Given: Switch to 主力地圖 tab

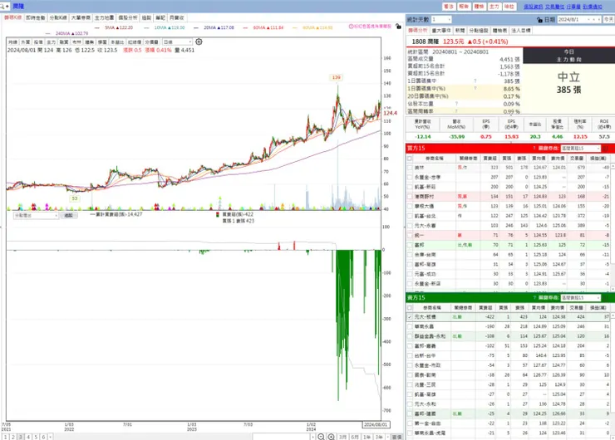Looking at the screenshot, I should 105,17.
